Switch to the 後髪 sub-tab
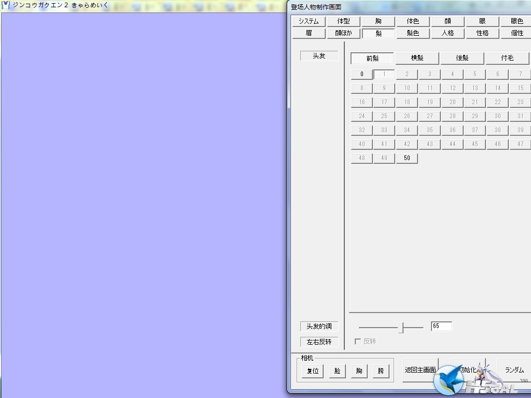531x398 pixels. [462, 58]
